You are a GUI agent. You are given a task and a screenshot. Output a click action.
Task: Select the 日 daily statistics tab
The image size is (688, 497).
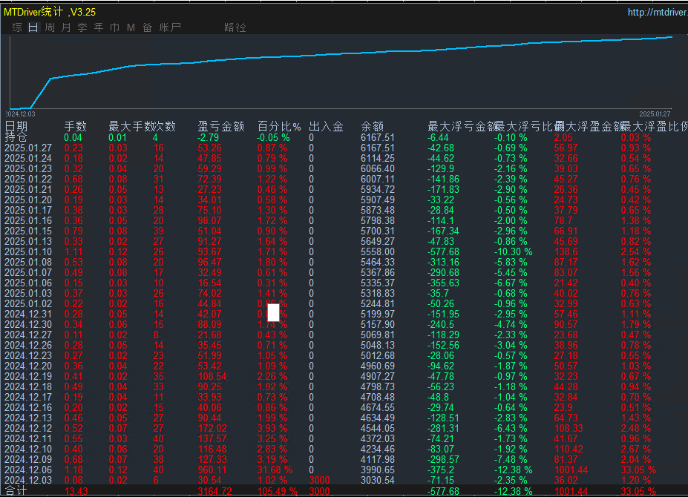pyautogui.click(x=33, y=27)
